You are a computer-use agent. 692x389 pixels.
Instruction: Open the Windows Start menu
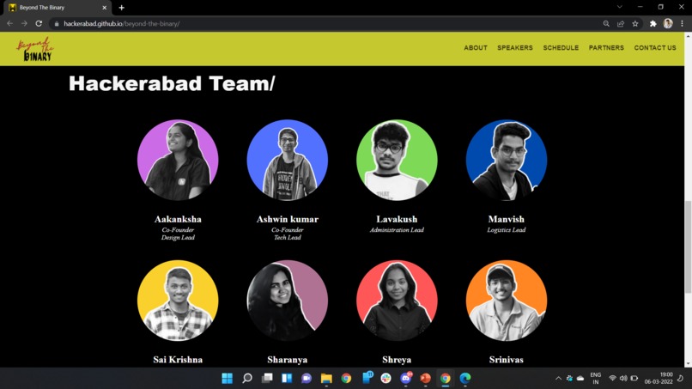point(228,378)
